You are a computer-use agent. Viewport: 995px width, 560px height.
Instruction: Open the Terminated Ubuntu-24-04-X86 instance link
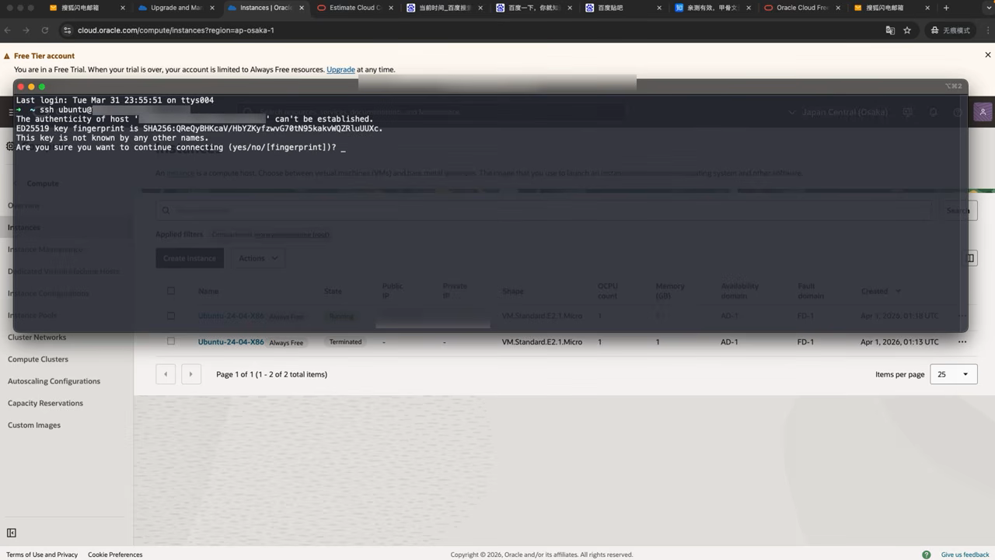pyautogui.click(x=231, y=342)
